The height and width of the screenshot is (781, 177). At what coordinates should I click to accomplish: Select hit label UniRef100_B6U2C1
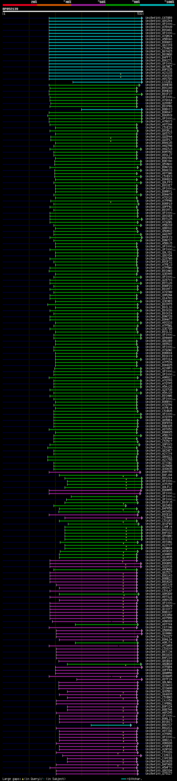(159, 728)
